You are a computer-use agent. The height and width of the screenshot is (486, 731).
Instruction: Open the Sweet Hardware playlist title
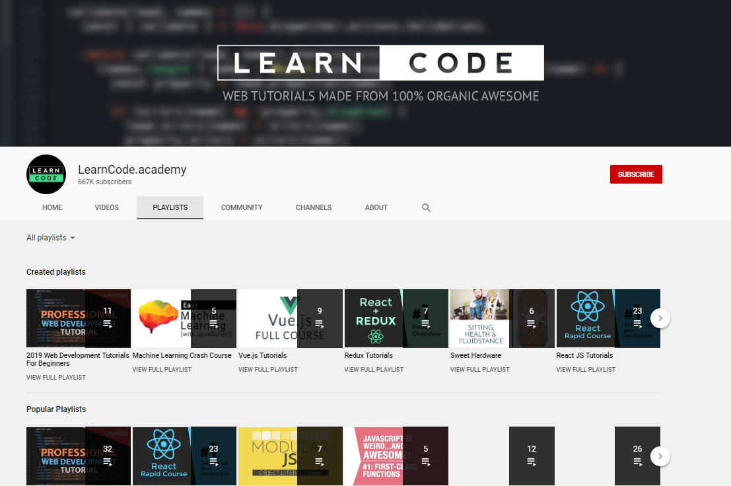click(x=475, y=355)
